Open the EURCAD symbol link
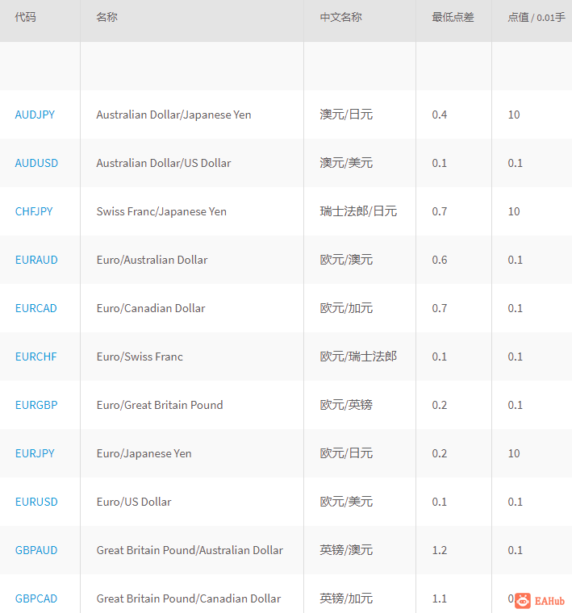The width and height of the screenshot is (572, 613). click(36, 308)
